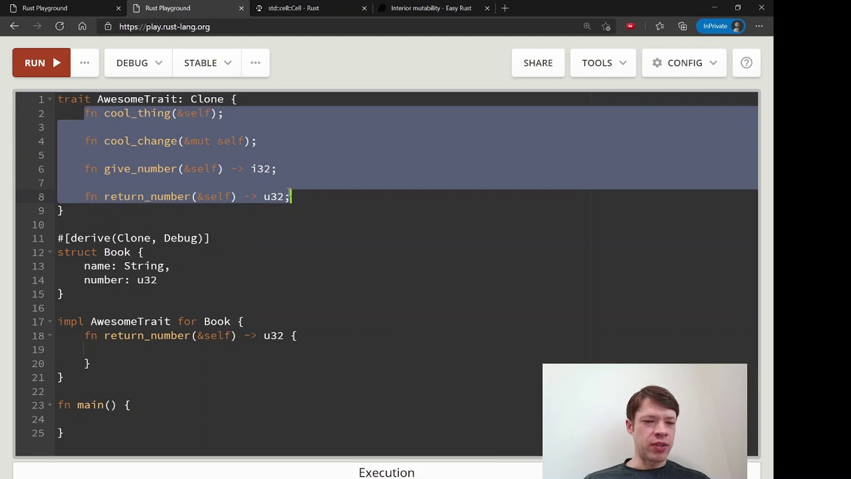Open the advanced options ellipsis after STABLE
The image size is (851, 479).
pyautogui.click(x=255, y=63)
